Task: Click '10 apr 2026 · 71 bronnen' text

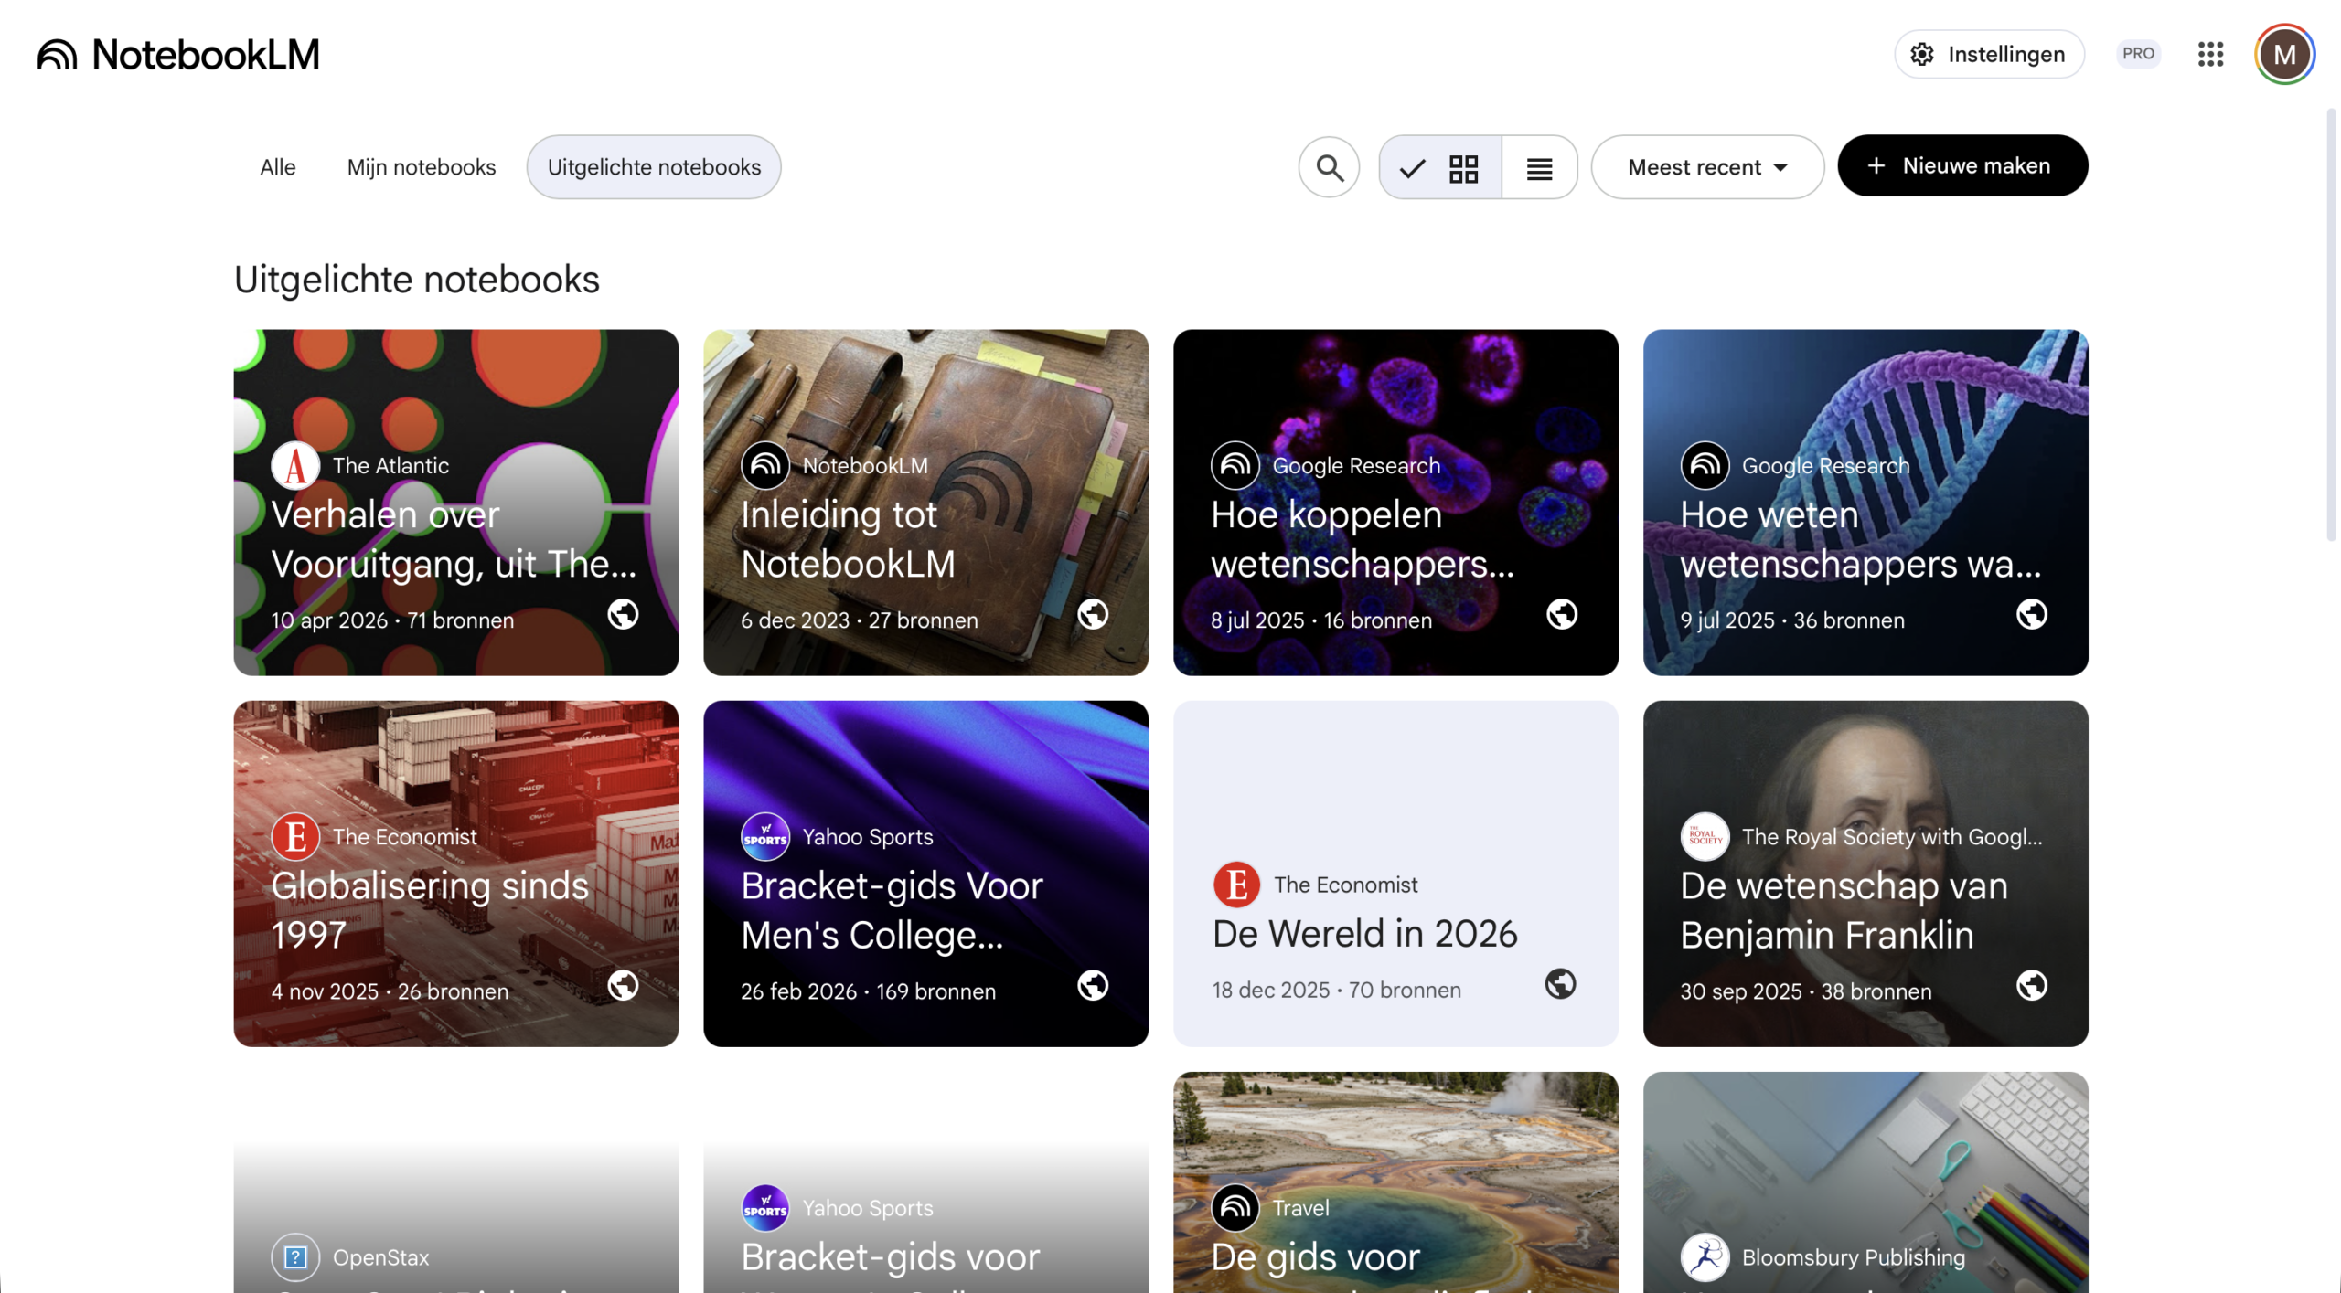Action: pyautogui.click(x=392, y=620)
